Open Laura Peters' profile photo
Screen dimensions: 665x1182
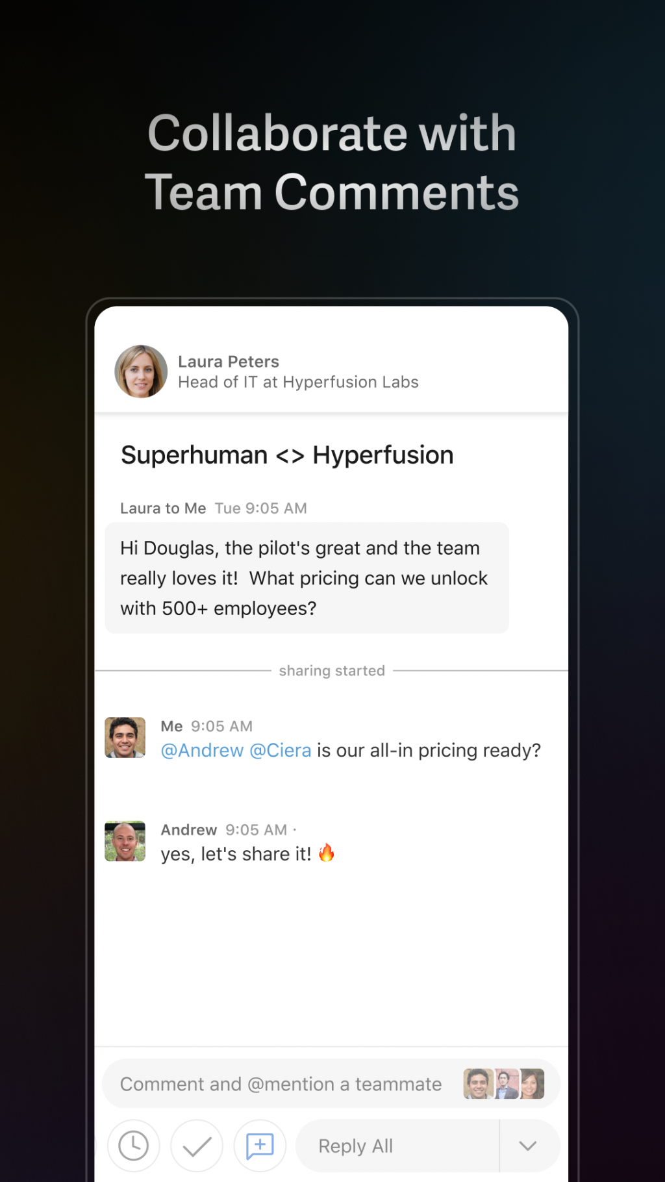pos(141,371)
